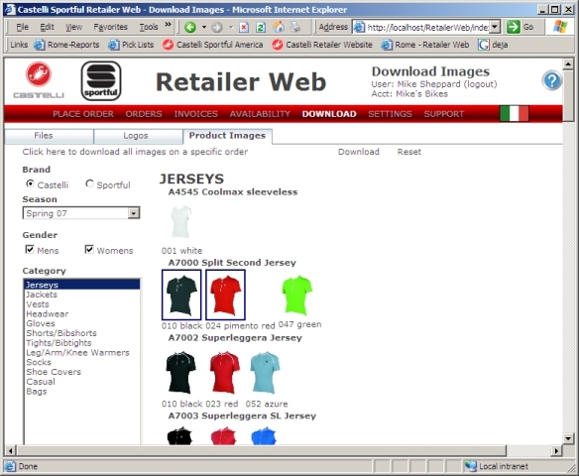Click the download all images on order link
Screen dimensions: 579x476
point(135,152)
